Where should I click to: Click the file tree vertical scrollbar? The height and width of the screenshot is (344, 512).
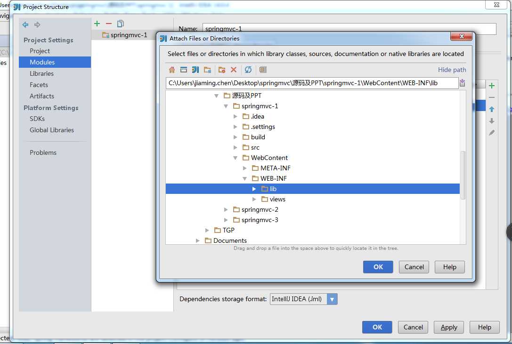pyautogui.click(x=463, y=175)
